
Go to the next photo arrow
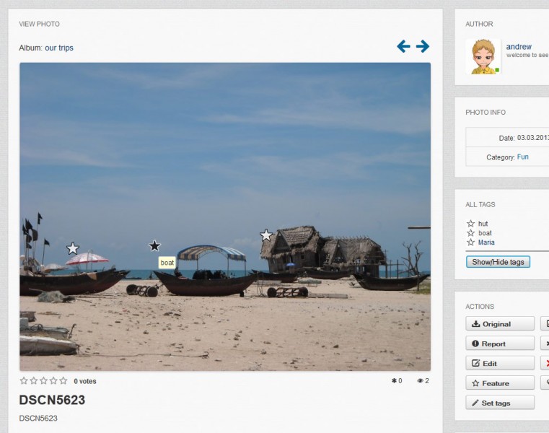pyautogui.click(x=423, y=46)
